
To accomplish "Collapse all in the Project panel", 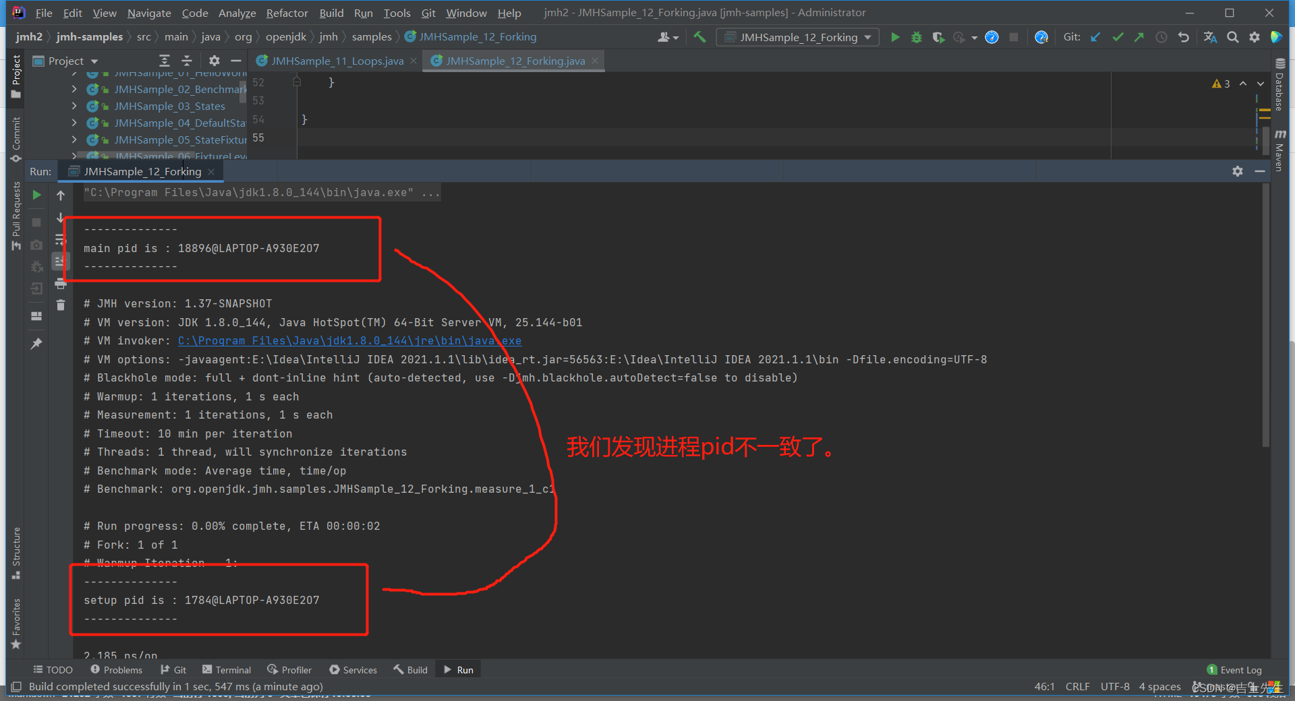I will [x=188, y=61].
